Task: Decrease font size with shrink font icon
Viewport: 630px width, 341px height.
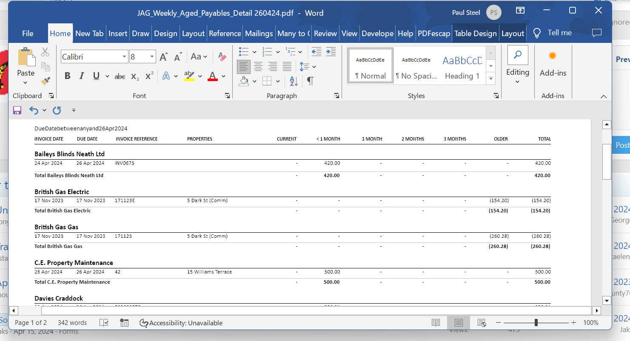Action: [x=178, y=56]
